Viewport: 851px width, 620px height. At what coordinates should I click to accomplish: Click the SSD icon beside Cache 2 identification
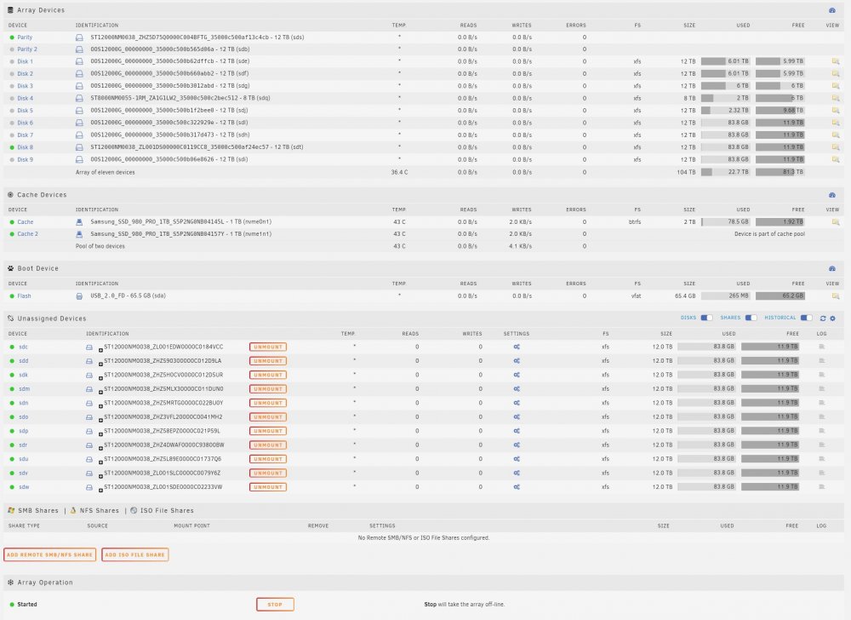[x=79, y=234]
